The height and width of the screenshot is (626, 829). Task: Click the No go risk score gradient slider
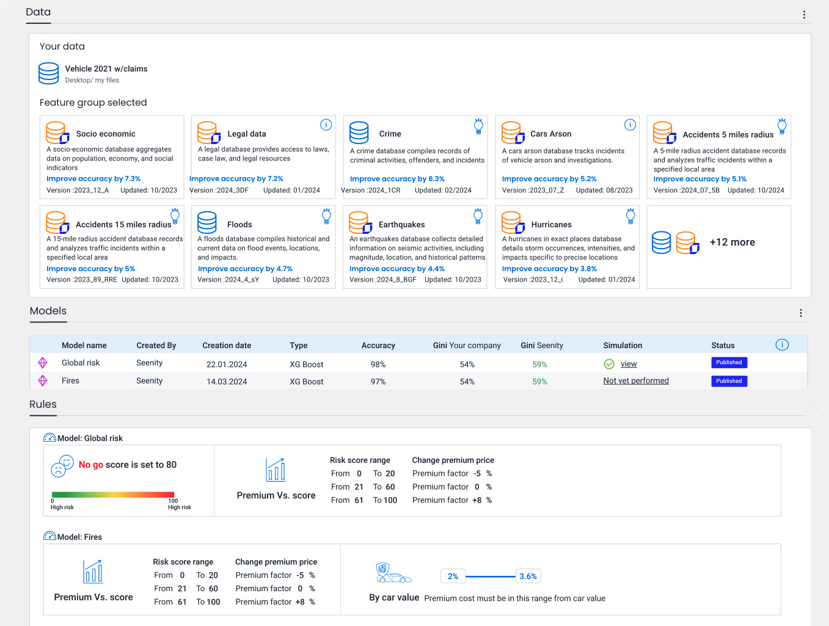click(113, 495)
